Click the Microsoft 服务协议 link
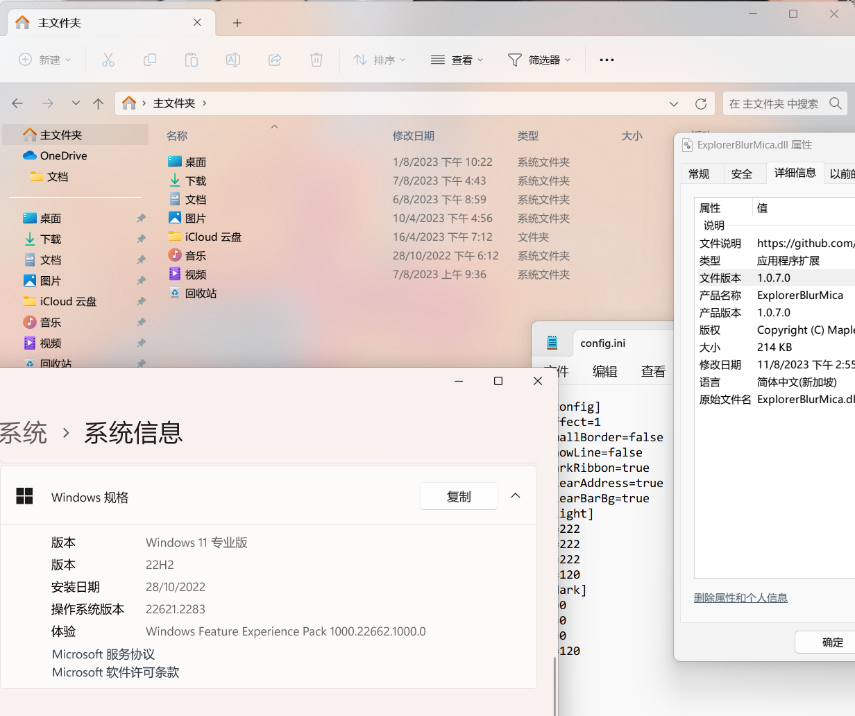Viewport: 855px width, 716px height. (x=103, y=654)
